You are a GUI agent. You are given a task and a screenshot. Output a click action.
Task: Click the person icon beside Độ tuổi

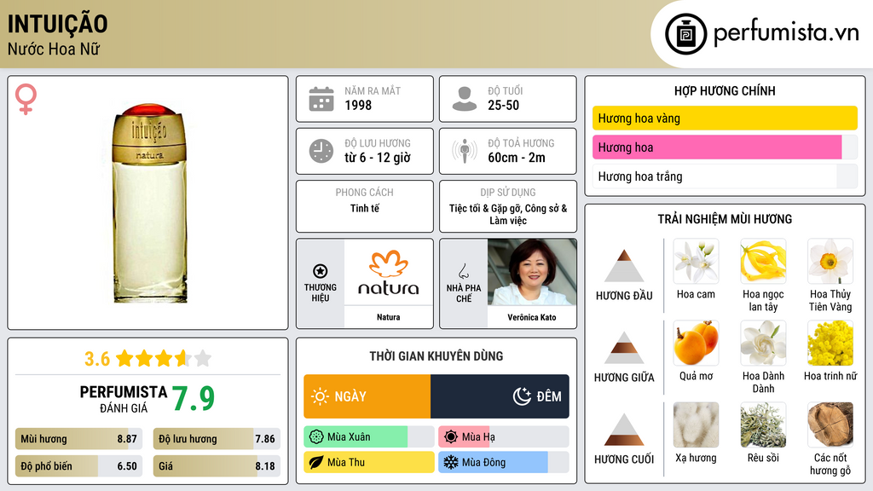tap(465, 99)
